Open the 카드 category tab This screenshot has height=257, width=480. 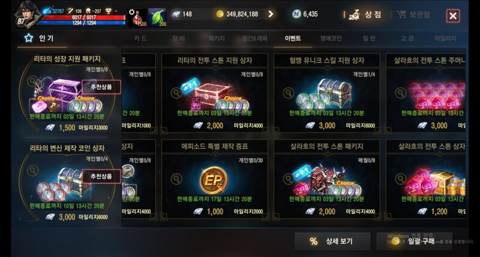pos(140,38)
